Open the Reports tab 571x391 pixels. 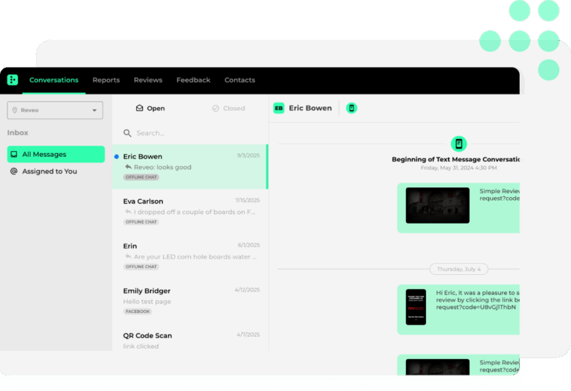click(x=106, y=80)
